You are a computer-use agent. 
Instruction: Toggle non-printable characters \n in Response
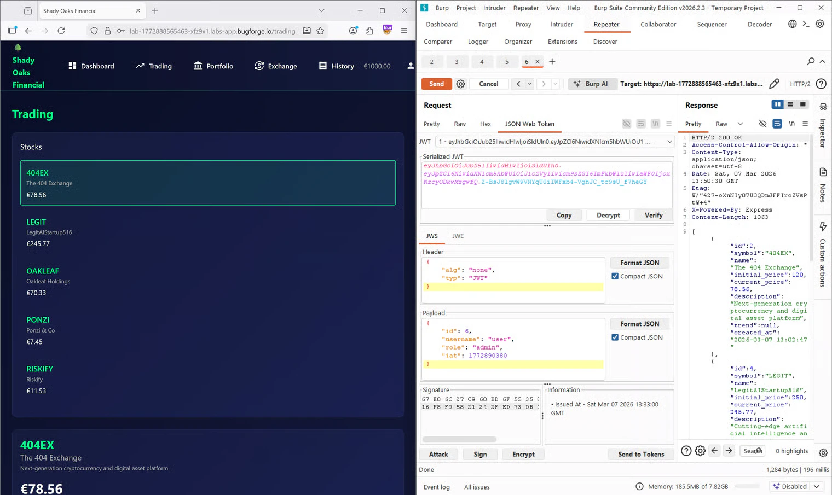(x=791, y=124)
